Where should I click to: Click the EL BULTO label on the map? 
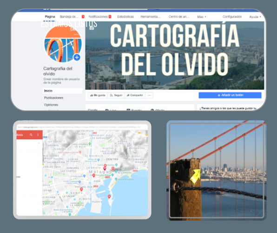pos(85,199)
